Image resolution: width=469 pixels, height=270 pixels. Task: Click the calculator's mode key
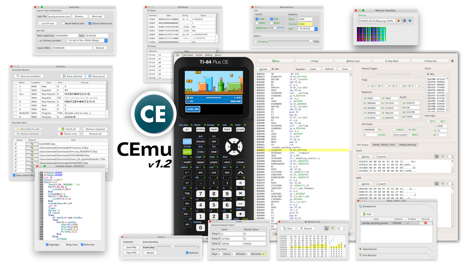(x=201, y=141)
